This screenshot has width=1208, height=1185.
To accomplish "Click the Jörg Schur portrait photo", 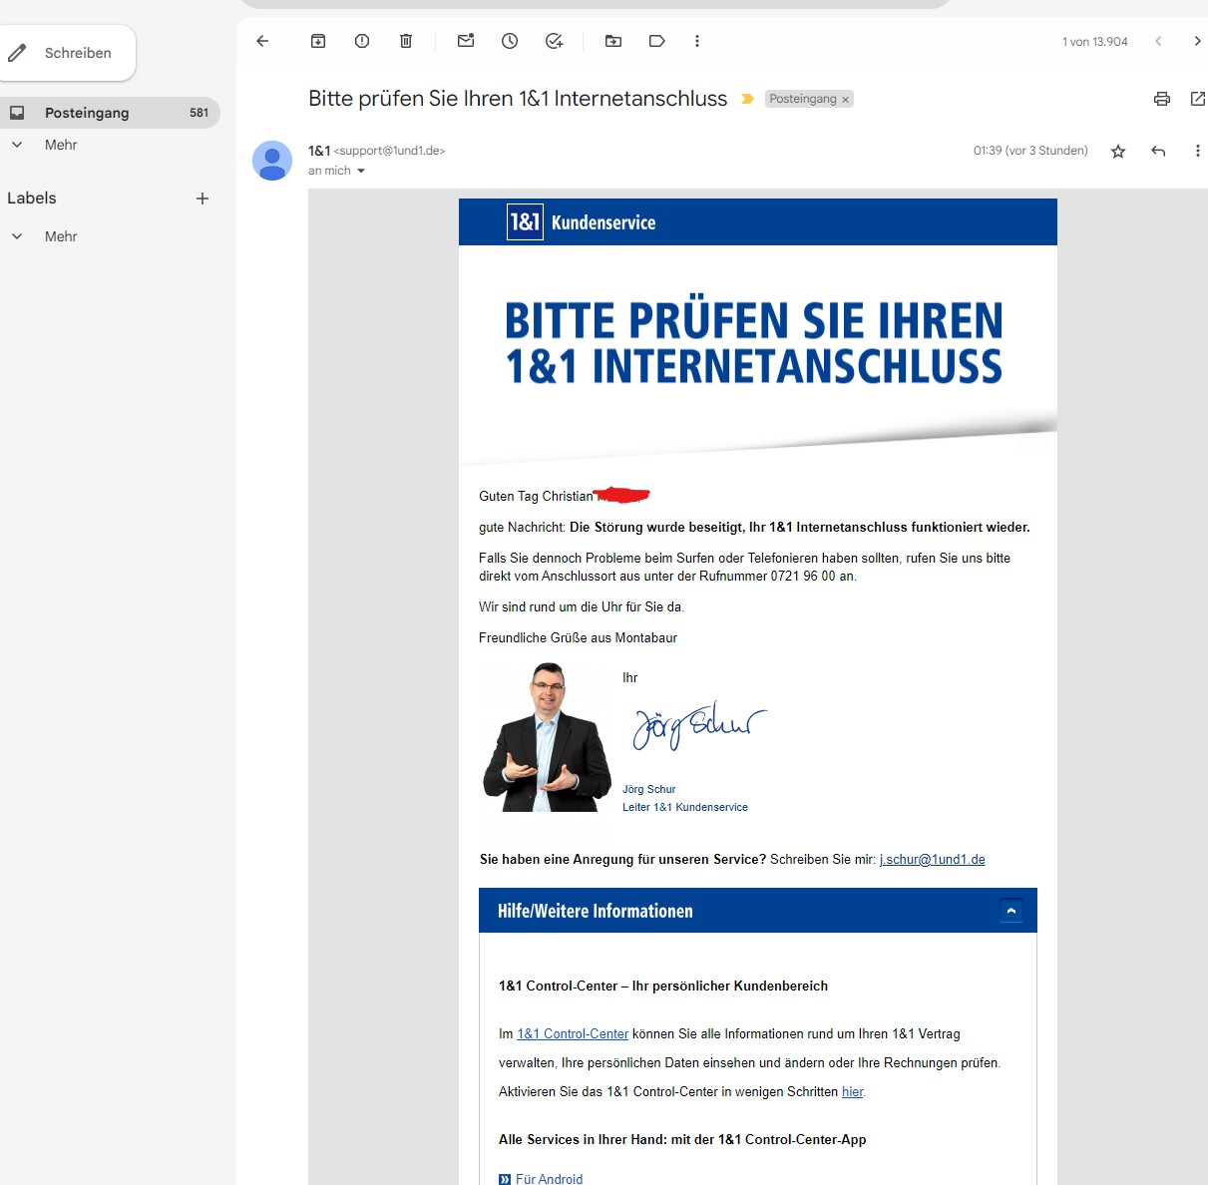I will pos(547,737).
